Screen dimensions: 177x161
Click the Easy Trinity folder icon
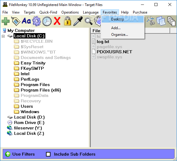(x=17, y=63)
